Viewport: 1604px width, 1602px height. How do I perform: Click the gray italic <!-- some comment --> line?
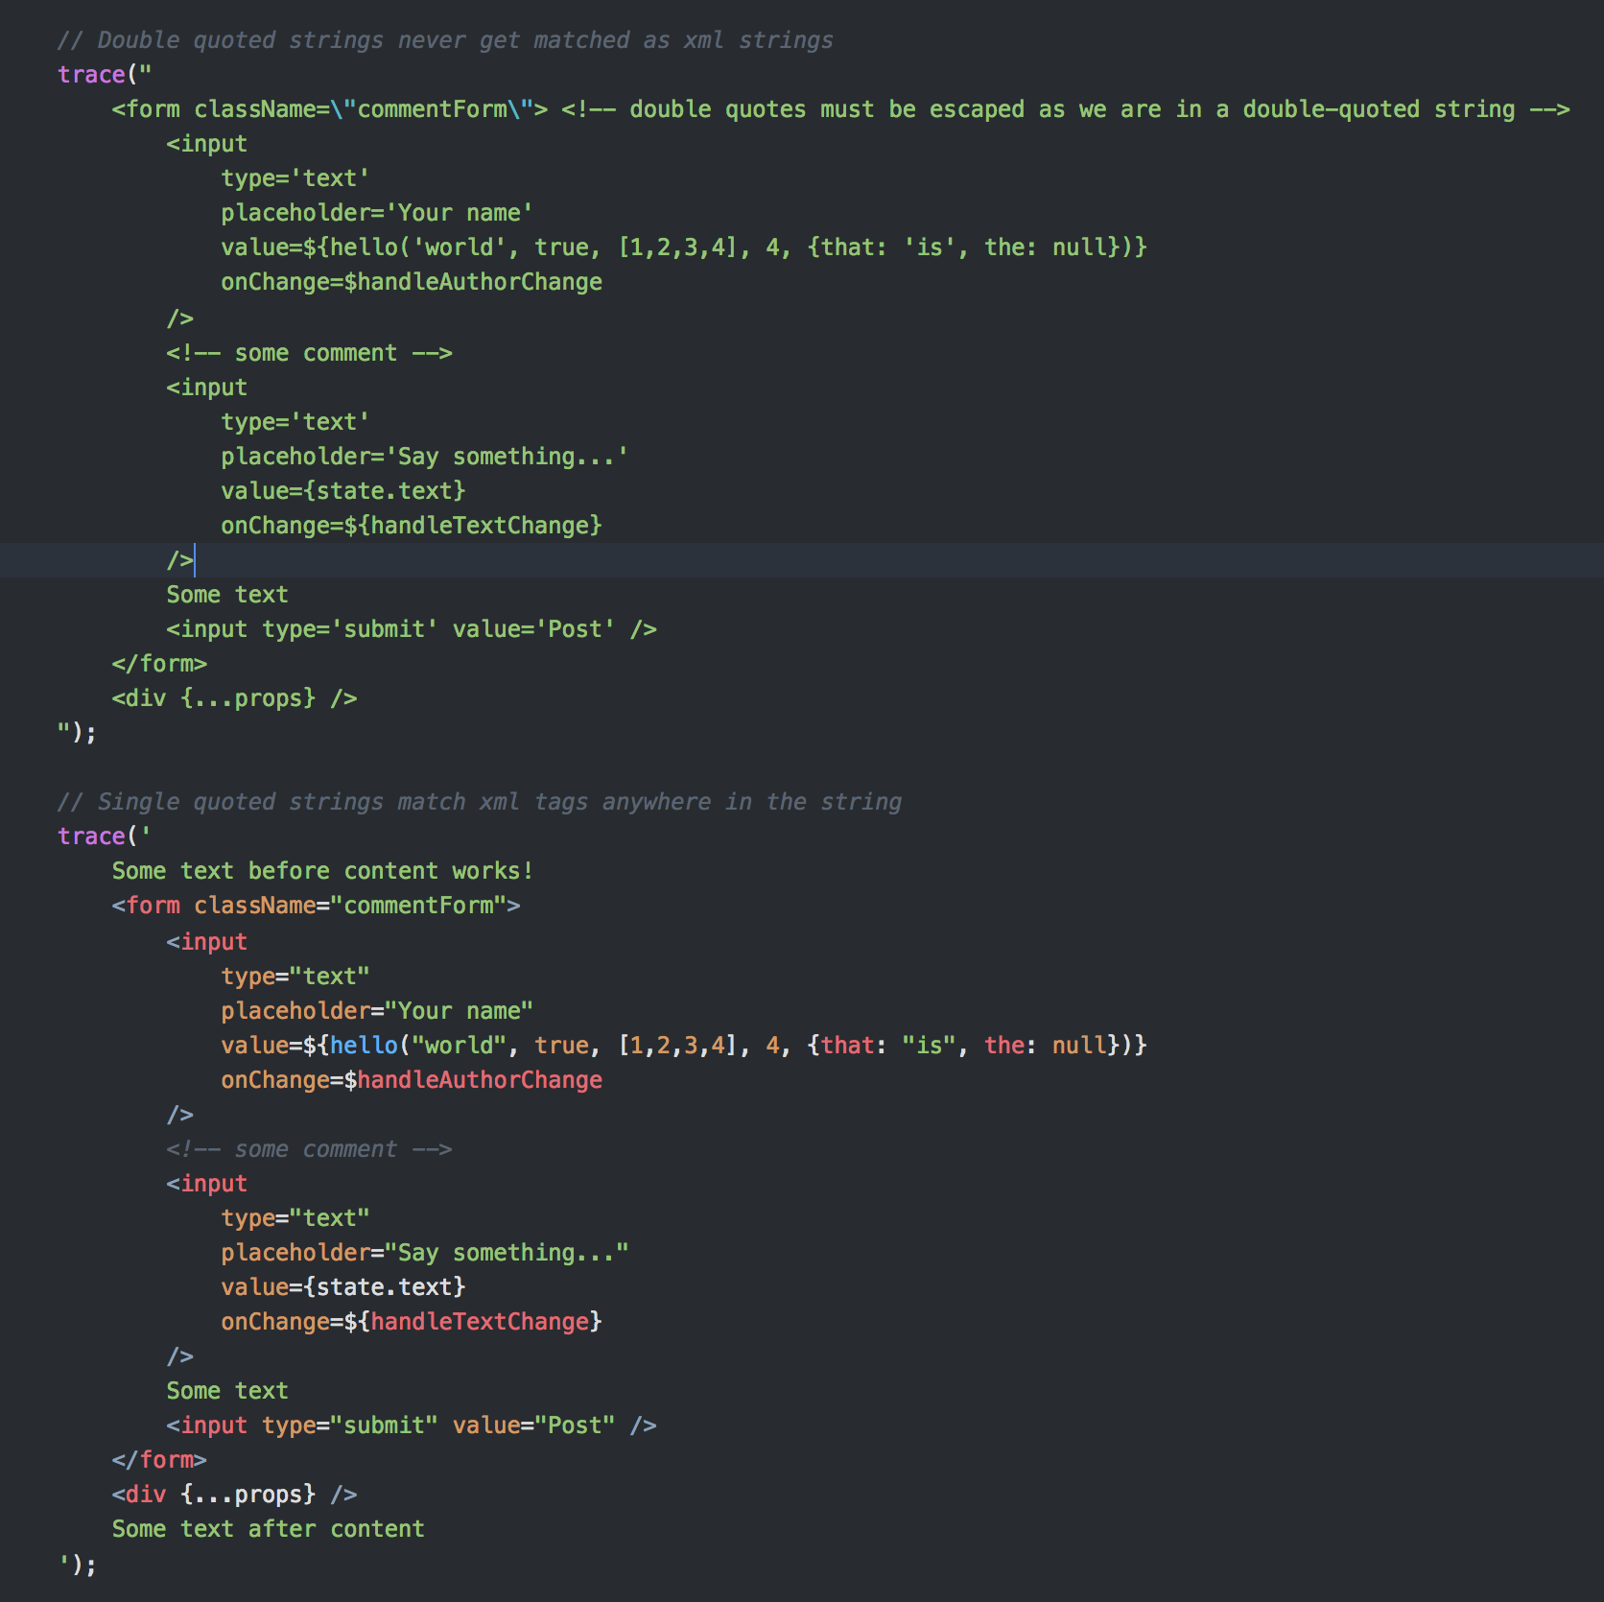[x=309, y=1149]
